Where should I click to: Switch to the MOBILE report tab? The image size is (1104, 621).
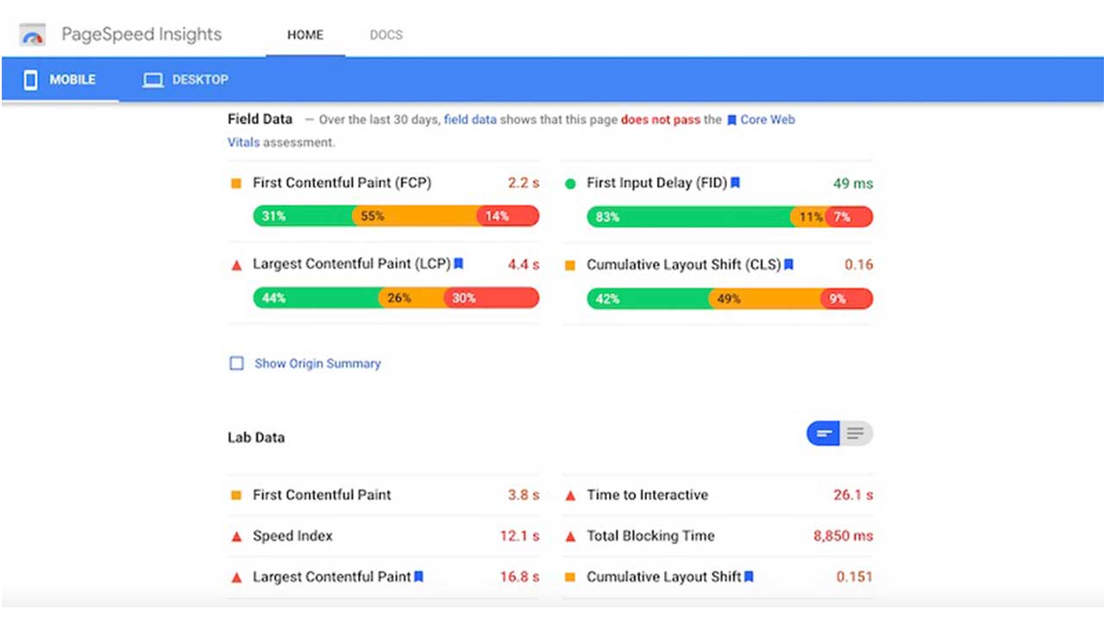(x=60, y=80)
